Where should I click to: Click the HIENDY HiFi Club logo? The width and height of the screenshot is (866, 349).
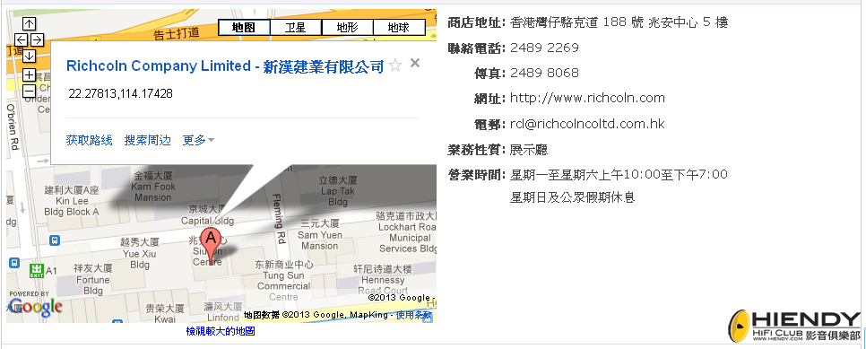794,326
